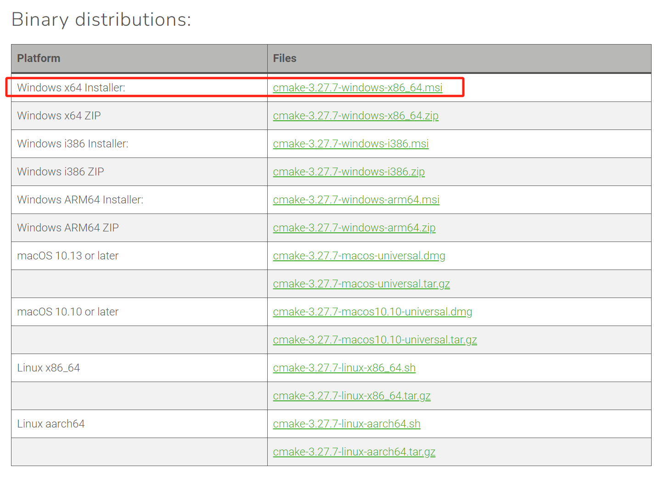The width and height of the screenshot is (664, 478).
Task: Download cmake-3.27.7-windows-i386.zip archive
Action: click(349, 172)
